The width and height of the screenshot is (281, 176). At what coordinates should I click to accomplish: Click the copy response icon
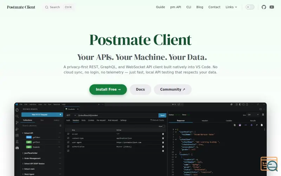click(x=235, y=125)
